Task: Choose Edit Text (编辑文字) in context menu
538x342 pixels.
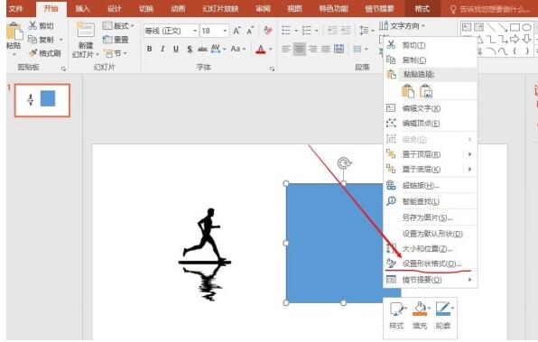Action: 431,108
